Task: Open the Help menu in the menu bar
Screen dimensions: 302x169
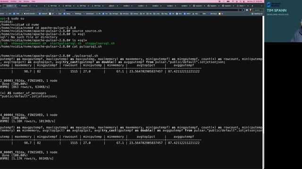Action: pos(34,1)
